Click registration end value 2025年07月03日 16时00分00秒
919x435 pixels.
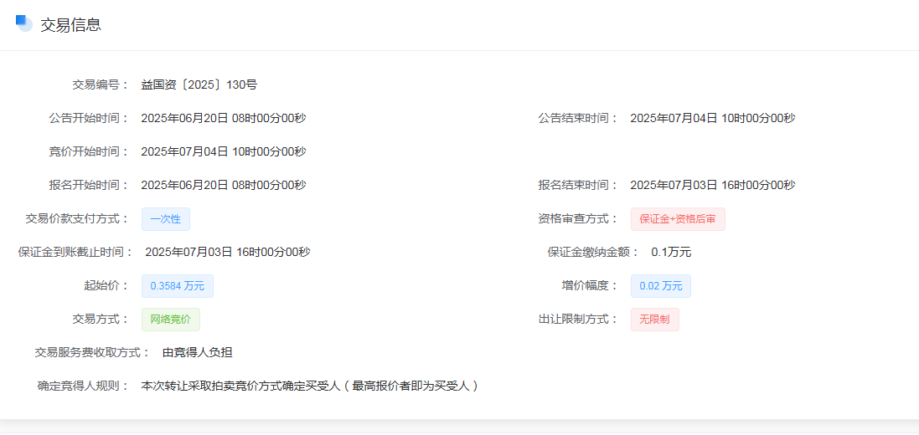coord(713,185)
